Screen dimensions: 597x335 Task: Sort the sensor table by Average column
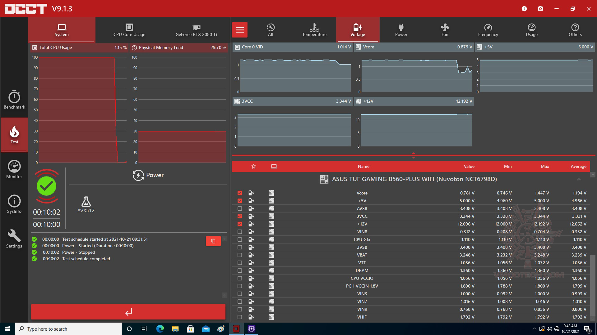578,166
